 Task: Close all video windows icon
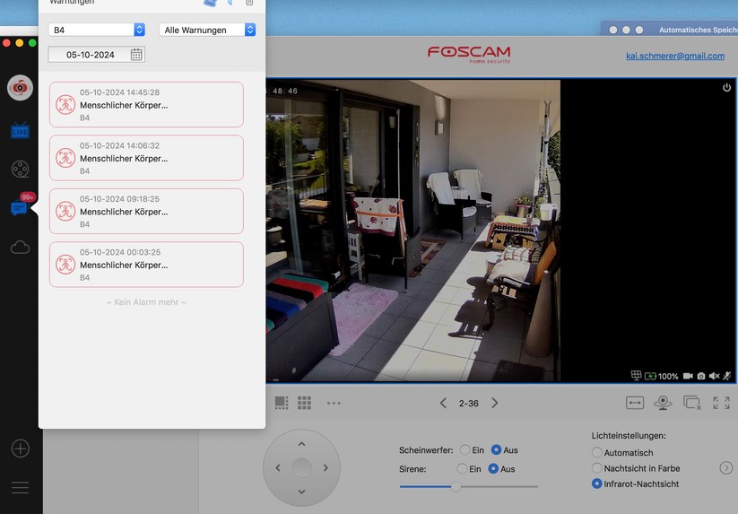pyautogui.click(x=692, y=403)
